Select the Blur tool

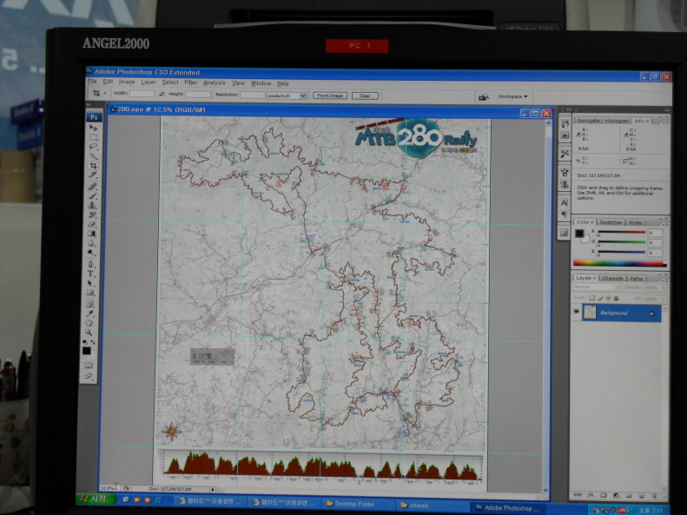92,243
